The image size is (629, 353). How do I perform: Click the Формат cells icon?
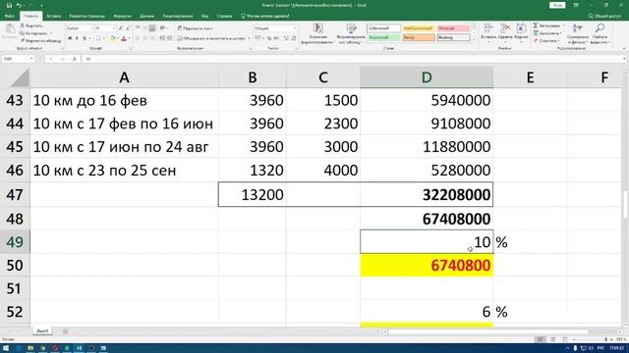tap(521, 28)
